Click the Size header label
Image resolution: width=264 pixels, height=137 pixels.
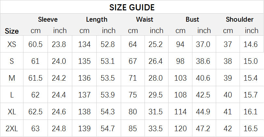pos(12,31)
